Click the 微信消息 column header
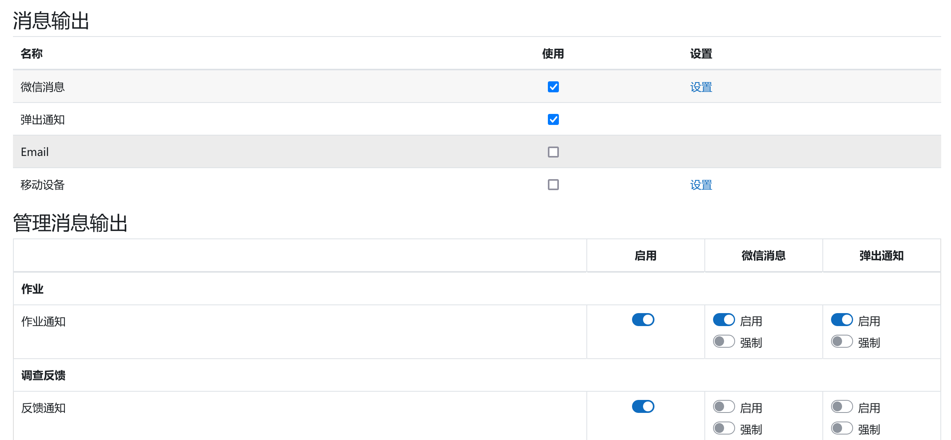951x440 pixels. coord(763,256)
